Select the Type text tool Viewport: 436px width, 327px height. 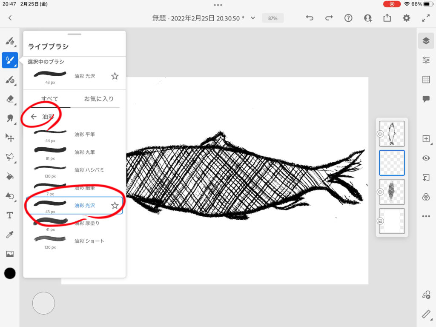10,215
